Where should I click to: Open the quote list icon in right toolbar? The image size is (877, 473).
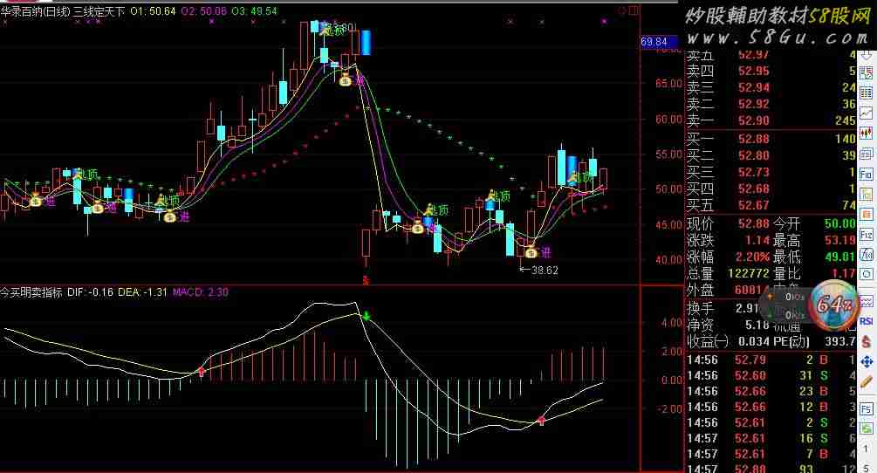(x=867, y=72)
